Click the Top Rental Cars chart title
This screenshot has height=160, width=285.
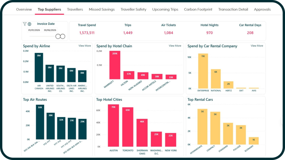(200, 100)
